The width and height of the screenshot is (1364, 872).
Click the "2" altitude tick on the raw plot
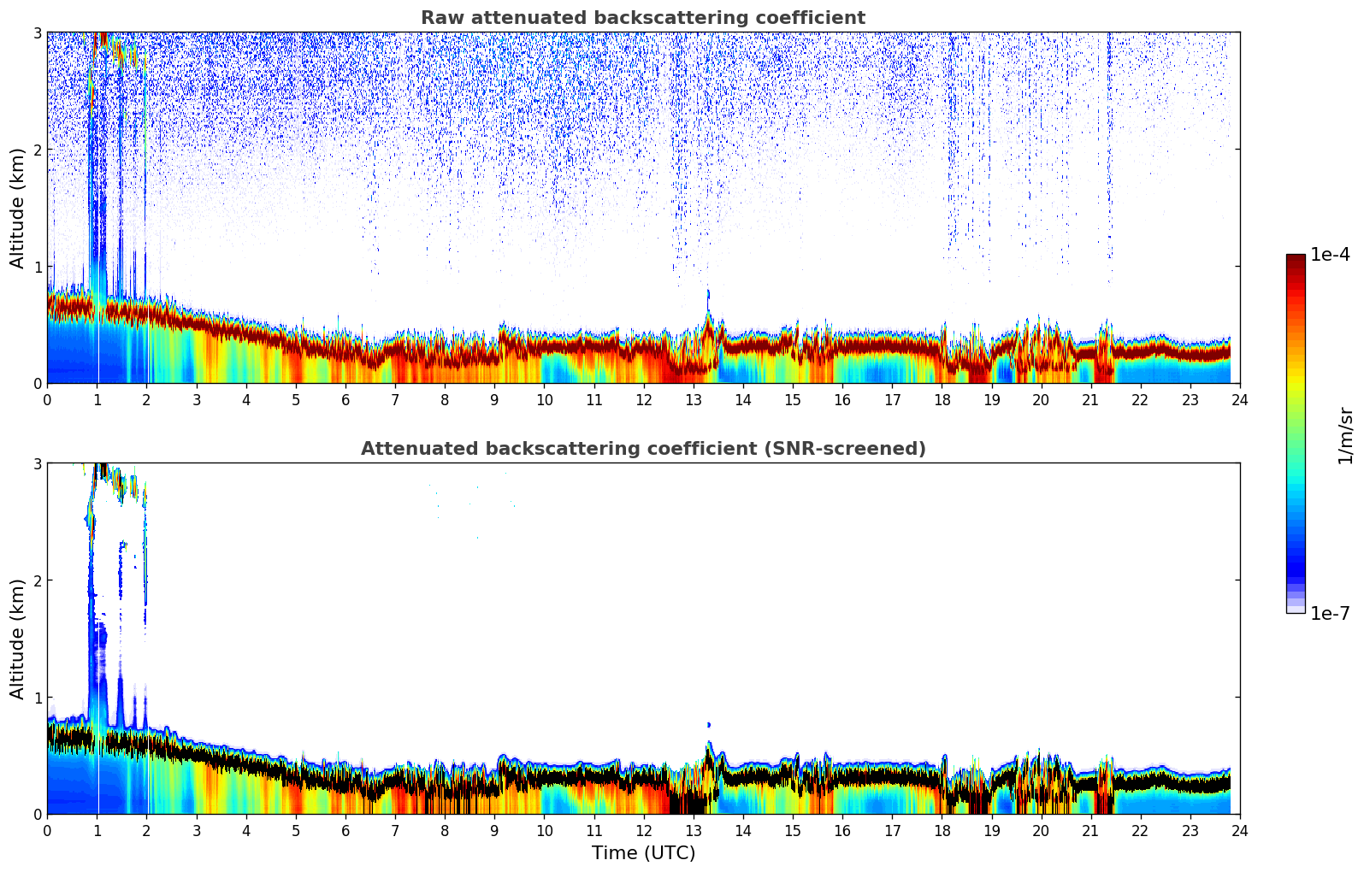[38, 150]
